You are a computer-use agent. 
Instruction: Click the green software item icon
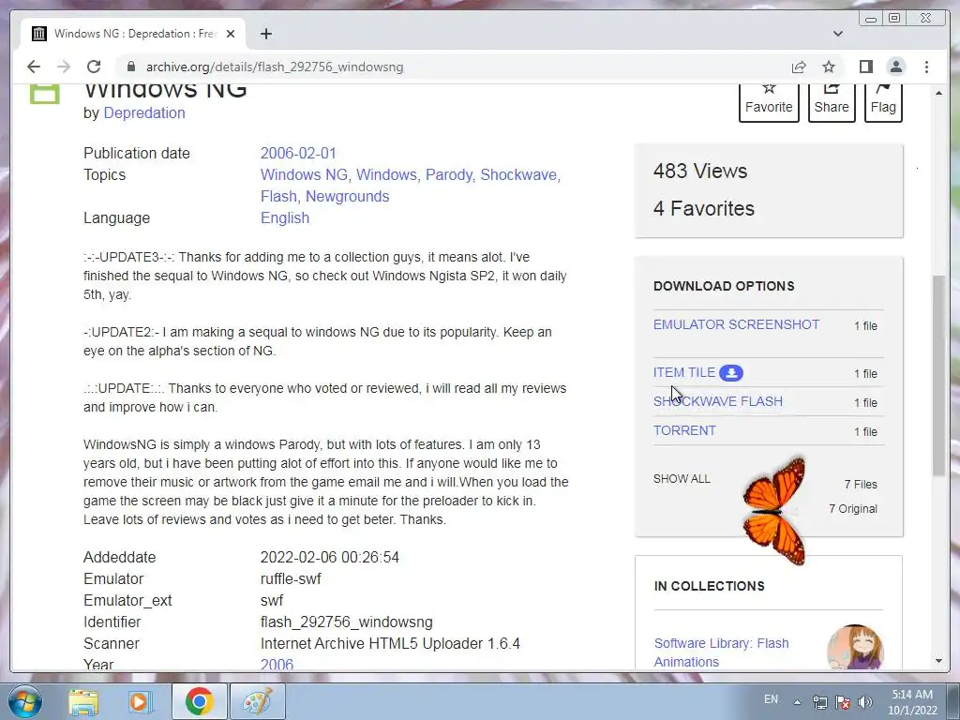45,94
